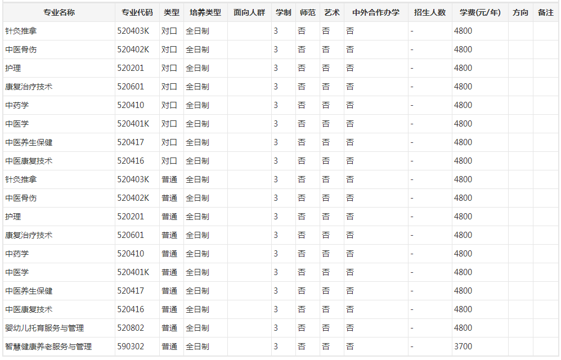Select the 方向 column header
Image resolution: width=561 pixels, height=360 pixels.
pos(520,12)
